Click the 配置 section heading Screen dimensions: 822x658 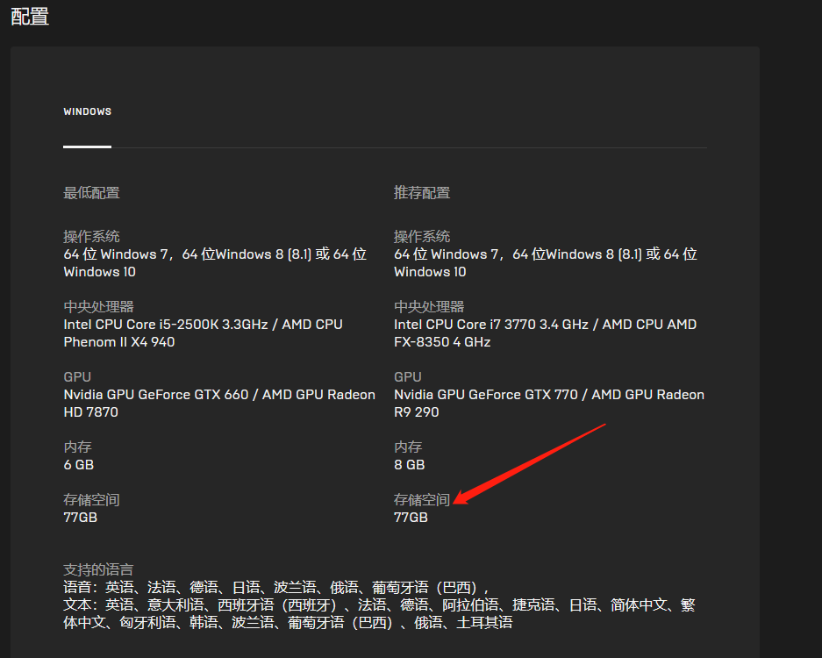click(x=30, y=17)
